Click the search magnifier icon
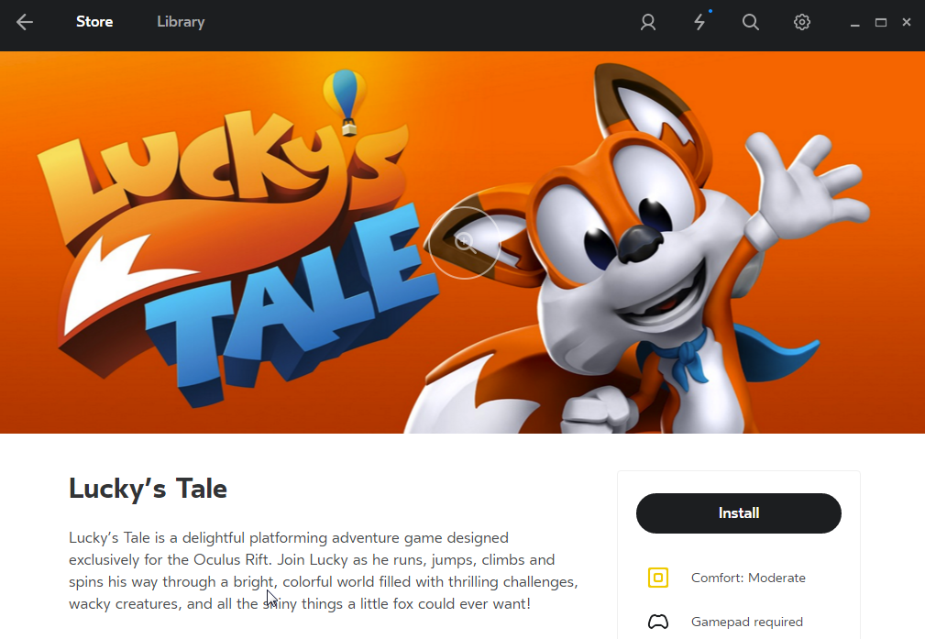Viewport: 925px width, 639px height. coord(751,22)
